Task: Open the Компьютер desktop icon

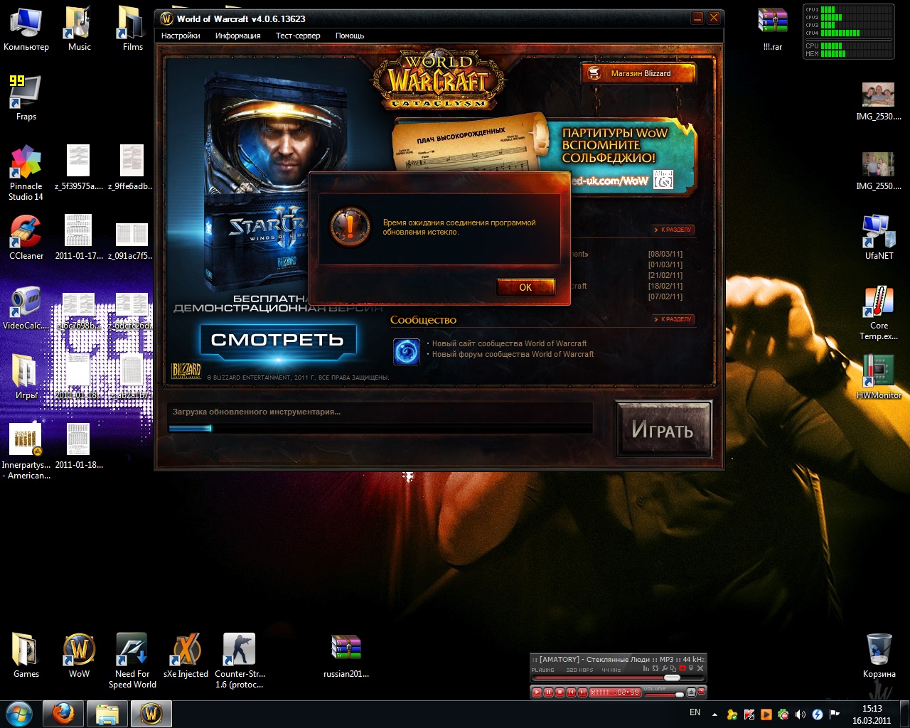Action: 26,30
